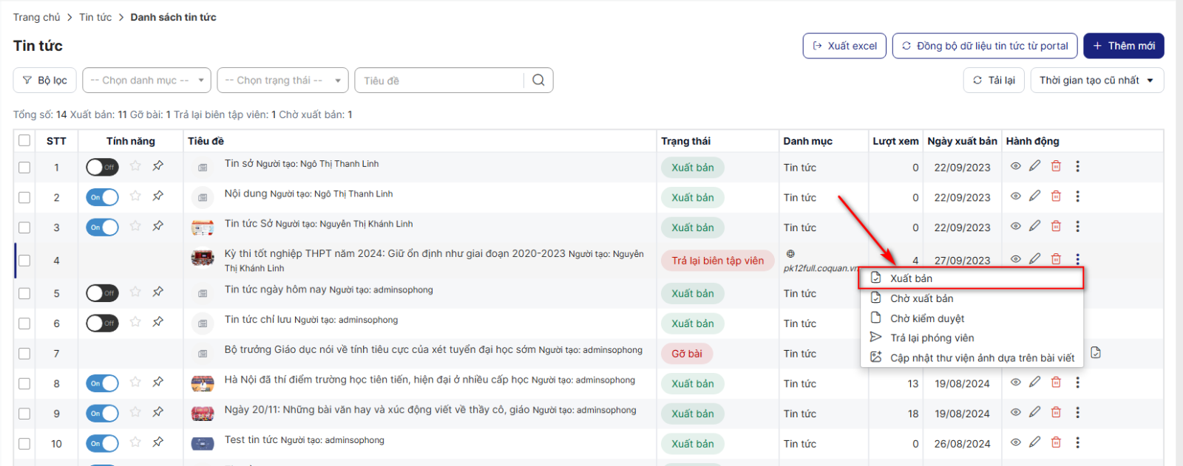Open the "Chọn trạng thái" dropdown

pos(282,80)
